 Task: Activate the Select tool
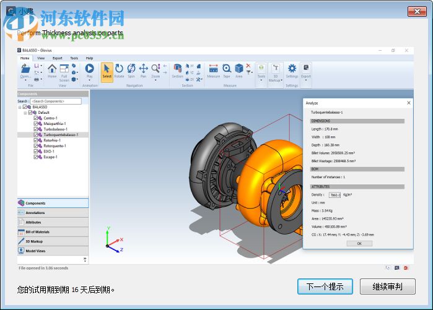pos(107,72)
